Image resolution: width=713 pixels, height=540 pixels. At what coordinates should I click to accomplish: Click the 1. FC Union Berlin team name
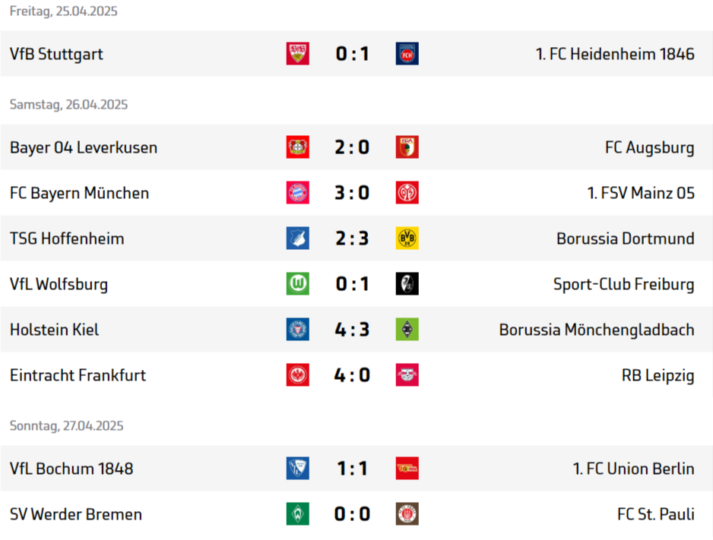[x=633, y=469]
